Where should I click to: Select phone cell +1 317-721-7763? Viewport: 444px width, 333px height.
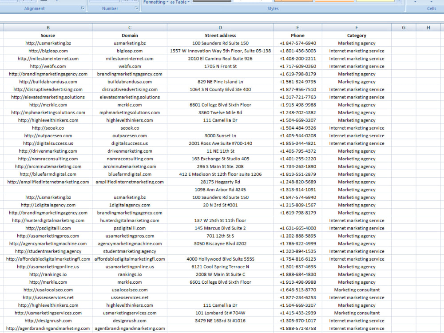297,97
